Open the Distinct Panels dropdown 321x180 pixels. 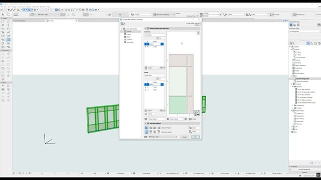176,119
